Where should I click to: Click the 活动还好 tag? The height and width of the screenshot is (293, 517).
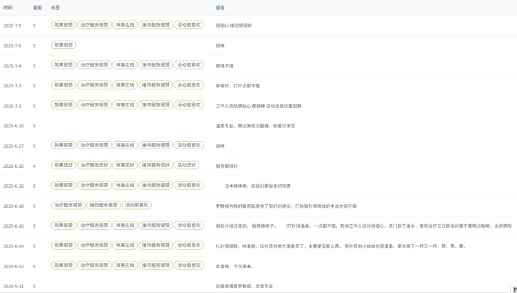(186, 165)
